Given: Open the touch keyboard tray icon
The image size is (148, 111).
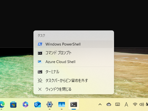Looking at the screenshot, I should point(118,104).
